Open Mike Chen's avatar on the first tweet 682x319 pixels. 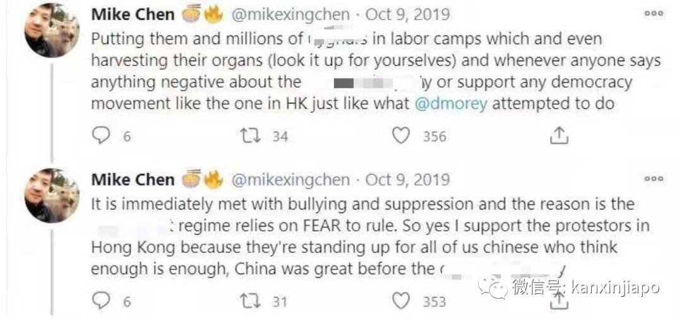coord(52,30)
